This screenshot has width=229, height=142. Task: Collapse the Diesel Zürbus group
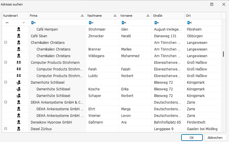(5, 128)
